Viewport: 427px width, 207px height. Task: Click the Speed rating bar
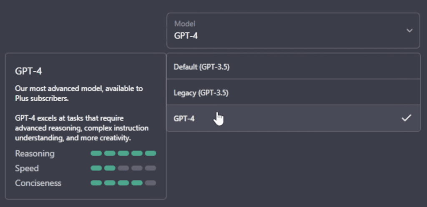pos(123,168)
